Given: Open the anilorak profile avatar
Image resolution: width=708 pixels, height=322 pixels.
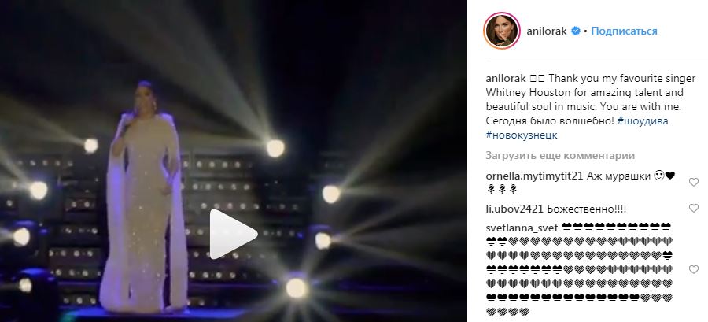Looking at the screenshot, I should 502,31.
